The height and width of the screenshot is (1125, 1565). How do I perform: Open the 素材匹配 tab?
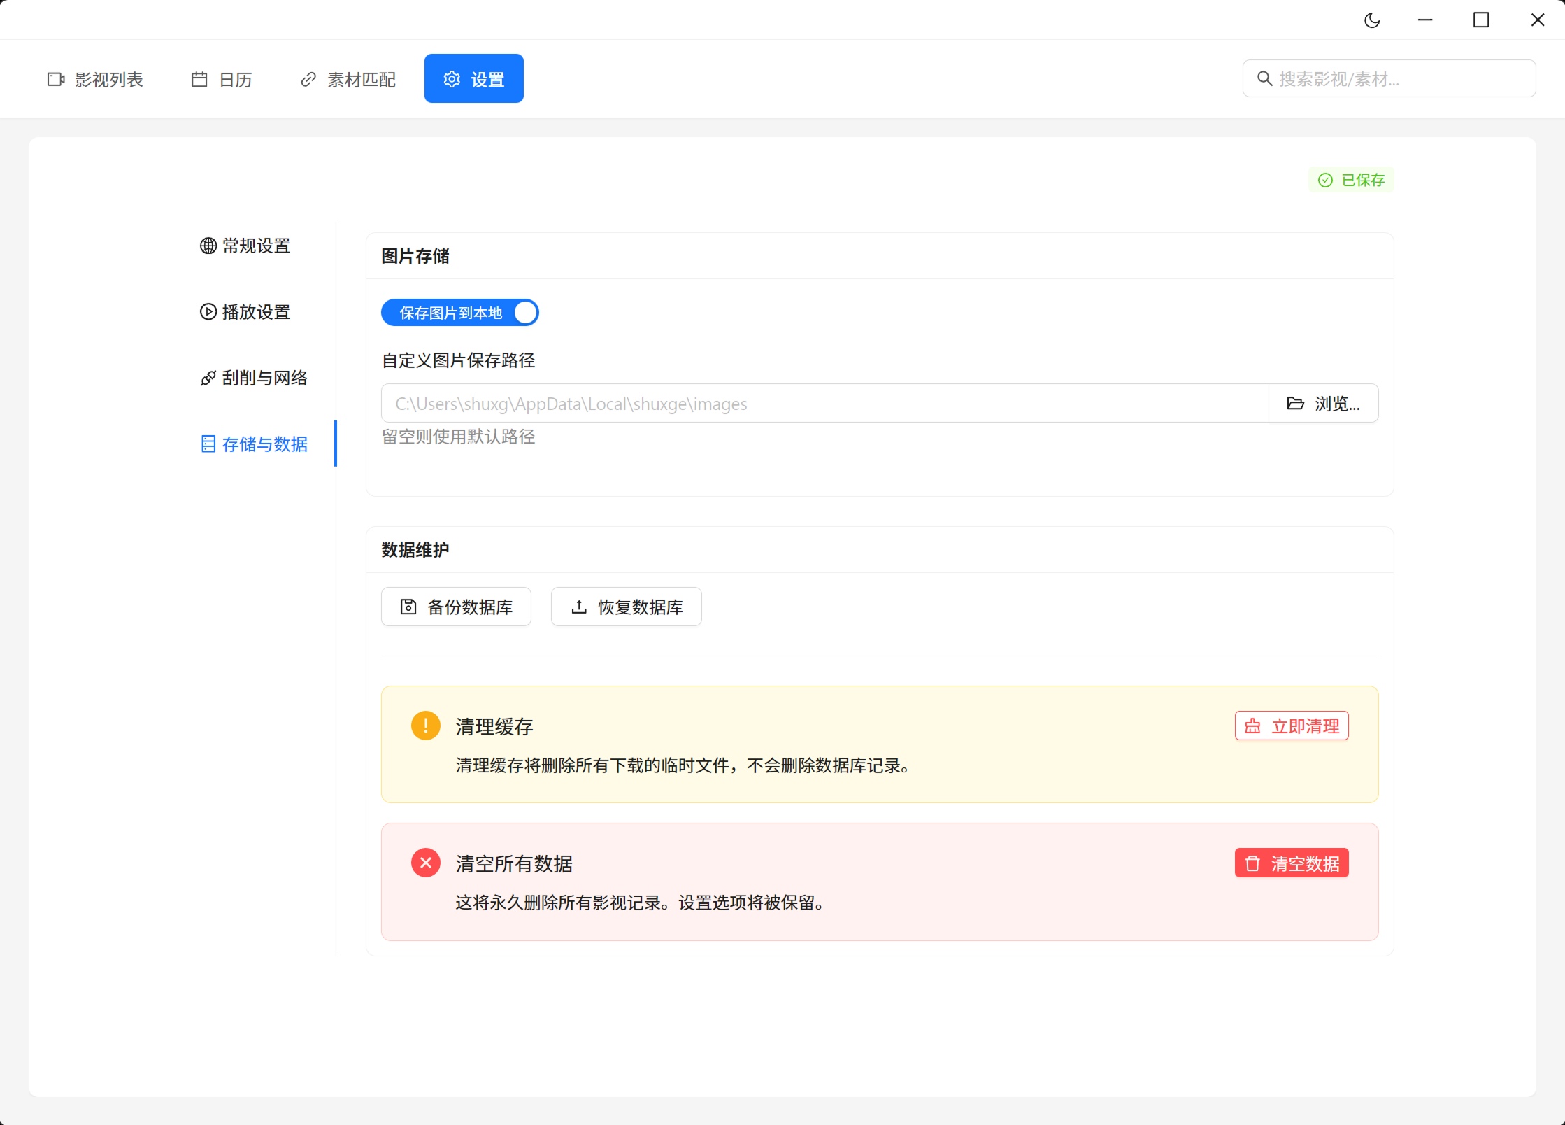click(348, 79)
